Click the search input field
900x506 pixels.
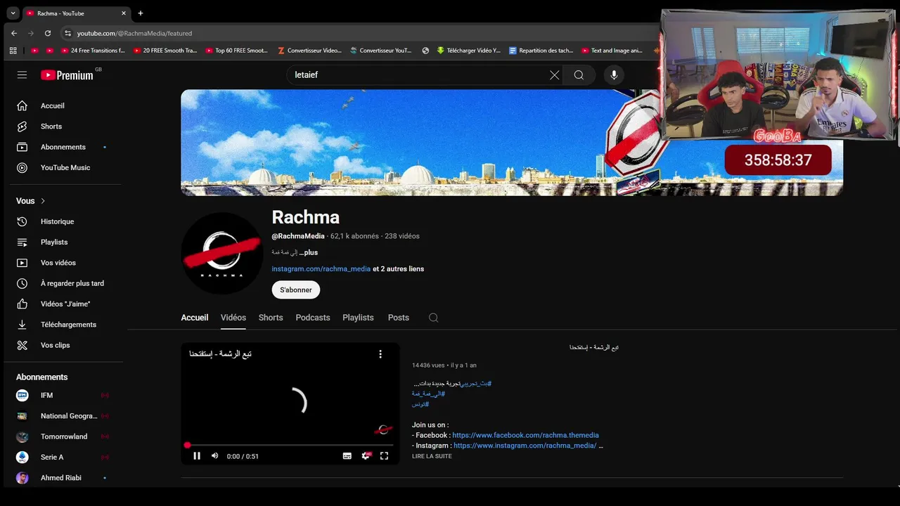click(x=418, y=75)
